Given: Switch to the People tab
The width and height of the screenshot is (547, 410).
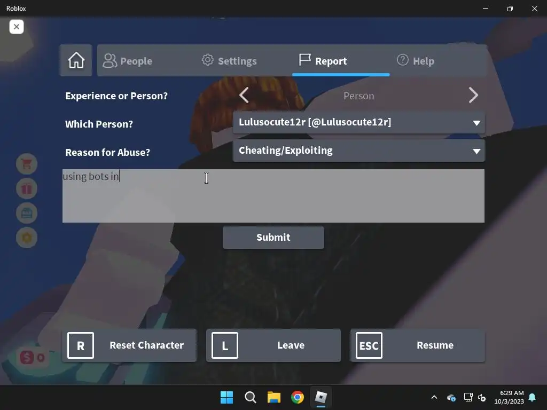Looking at the screenshot, I should pyautogui.click(x=128, y=61).
